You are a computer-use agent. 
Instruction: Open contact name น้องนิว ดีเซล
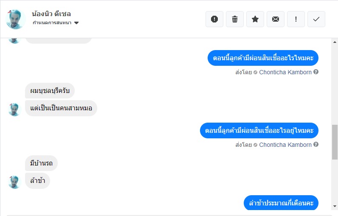51,14
